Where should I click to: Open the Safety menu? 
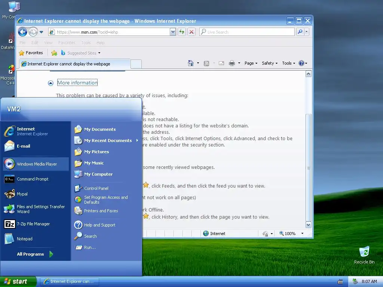pyautogui.click(x=270, y=63)
